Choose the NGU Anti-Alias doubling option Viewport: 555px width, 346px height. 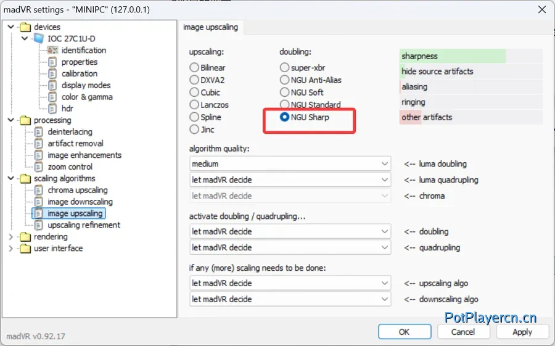pyautogui.click(x=284, y=80)
